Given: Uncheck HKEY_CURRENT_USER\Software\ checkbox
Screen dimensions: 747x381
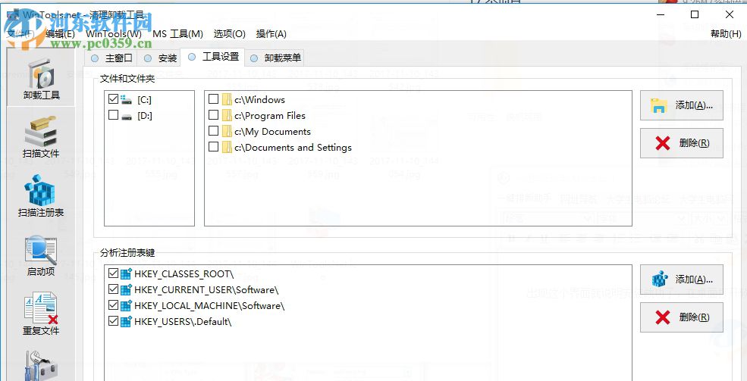Looking at the screenshot, I should pos(114,289).
